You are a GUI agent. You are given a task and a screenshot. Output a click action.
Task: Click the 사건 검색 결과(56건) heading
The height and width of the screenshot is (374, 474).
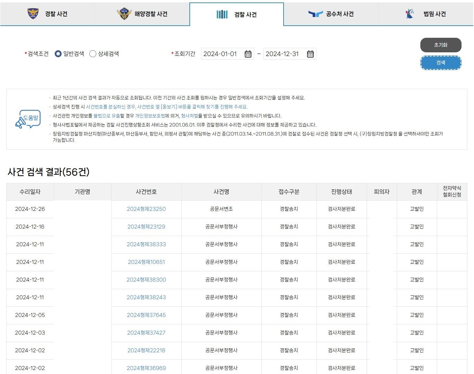tap(48, 172)
